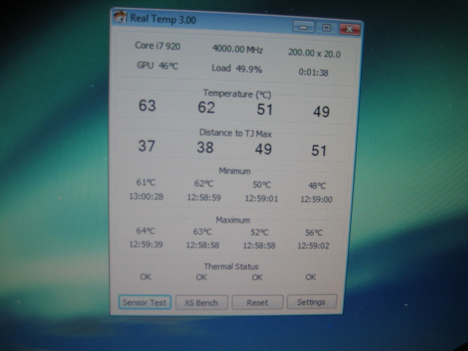Click the distance to TJ Max value 37
468x351 pixels.
(x=146, y=146)
